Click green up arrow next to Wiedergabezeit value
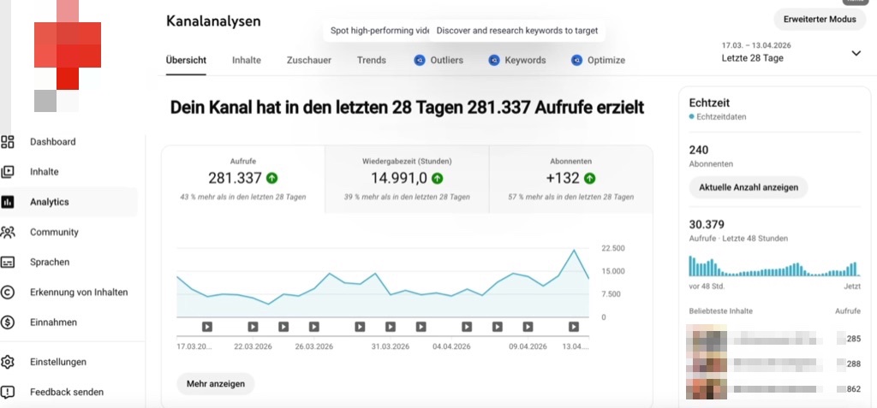 pyautogui.click(x=438, y=178)
